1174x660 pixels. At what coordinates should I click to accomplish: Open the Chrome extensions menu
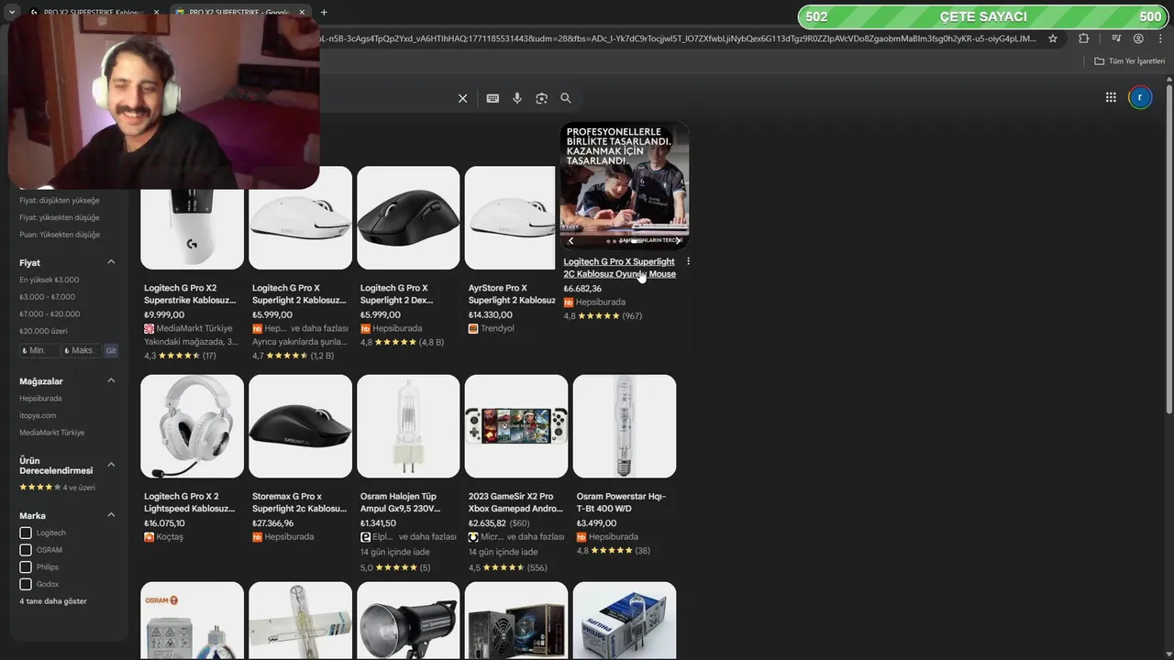point(1084,38)
